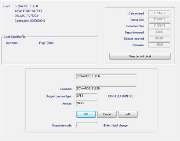Click the Exp: 0000 text

[x=46, y=43]
